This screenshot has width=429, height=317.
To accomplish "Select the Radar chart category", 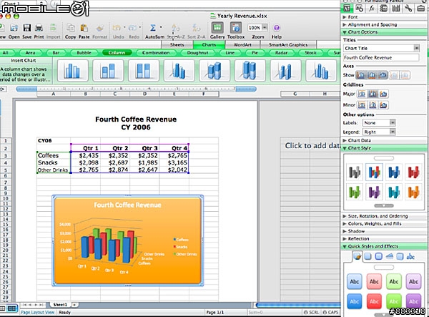I will [x=281, y=52].
